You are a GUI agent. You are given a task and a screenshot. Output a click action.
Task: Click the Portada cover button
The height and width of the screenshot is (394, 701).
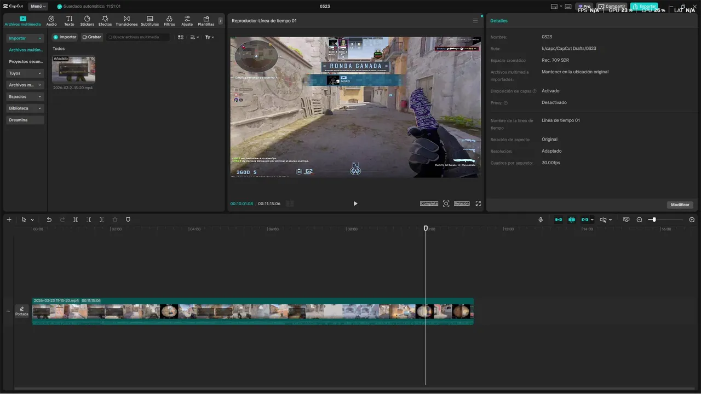[x=22, y=311]
